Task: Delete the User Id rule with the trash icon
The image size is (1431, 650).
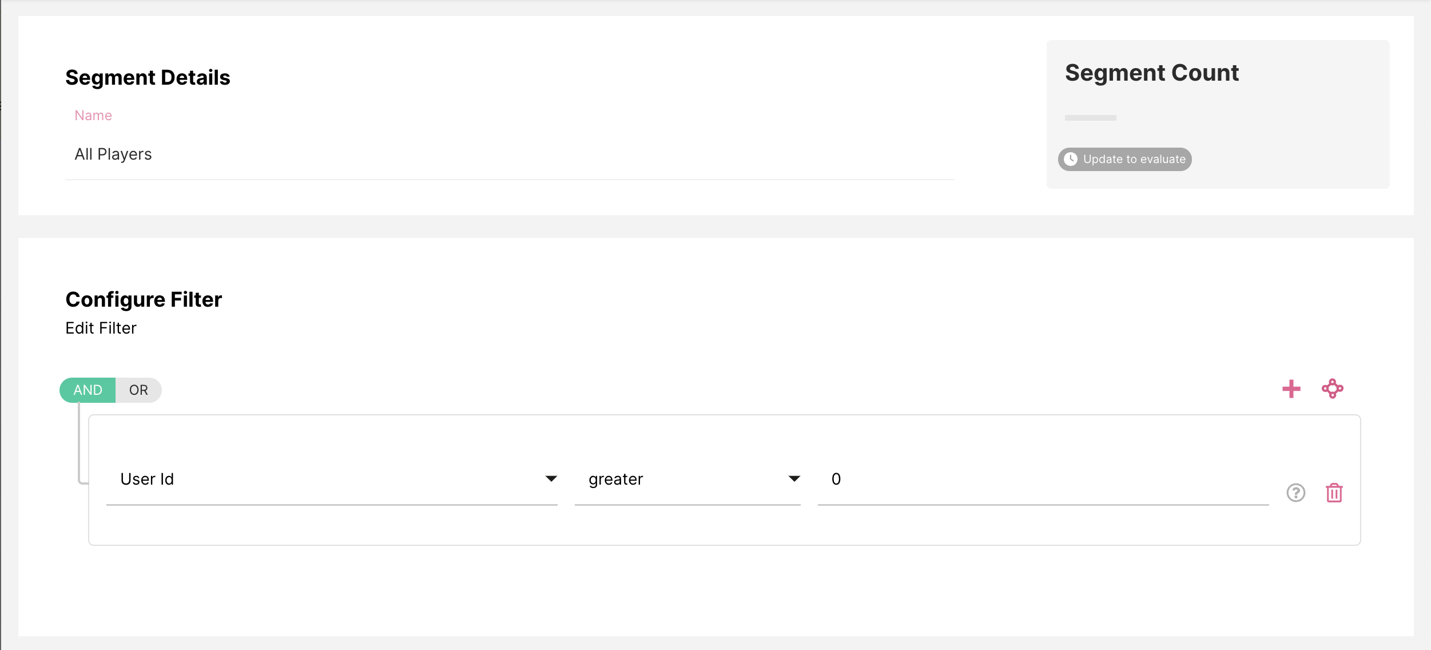Action: pos(1334,493)
